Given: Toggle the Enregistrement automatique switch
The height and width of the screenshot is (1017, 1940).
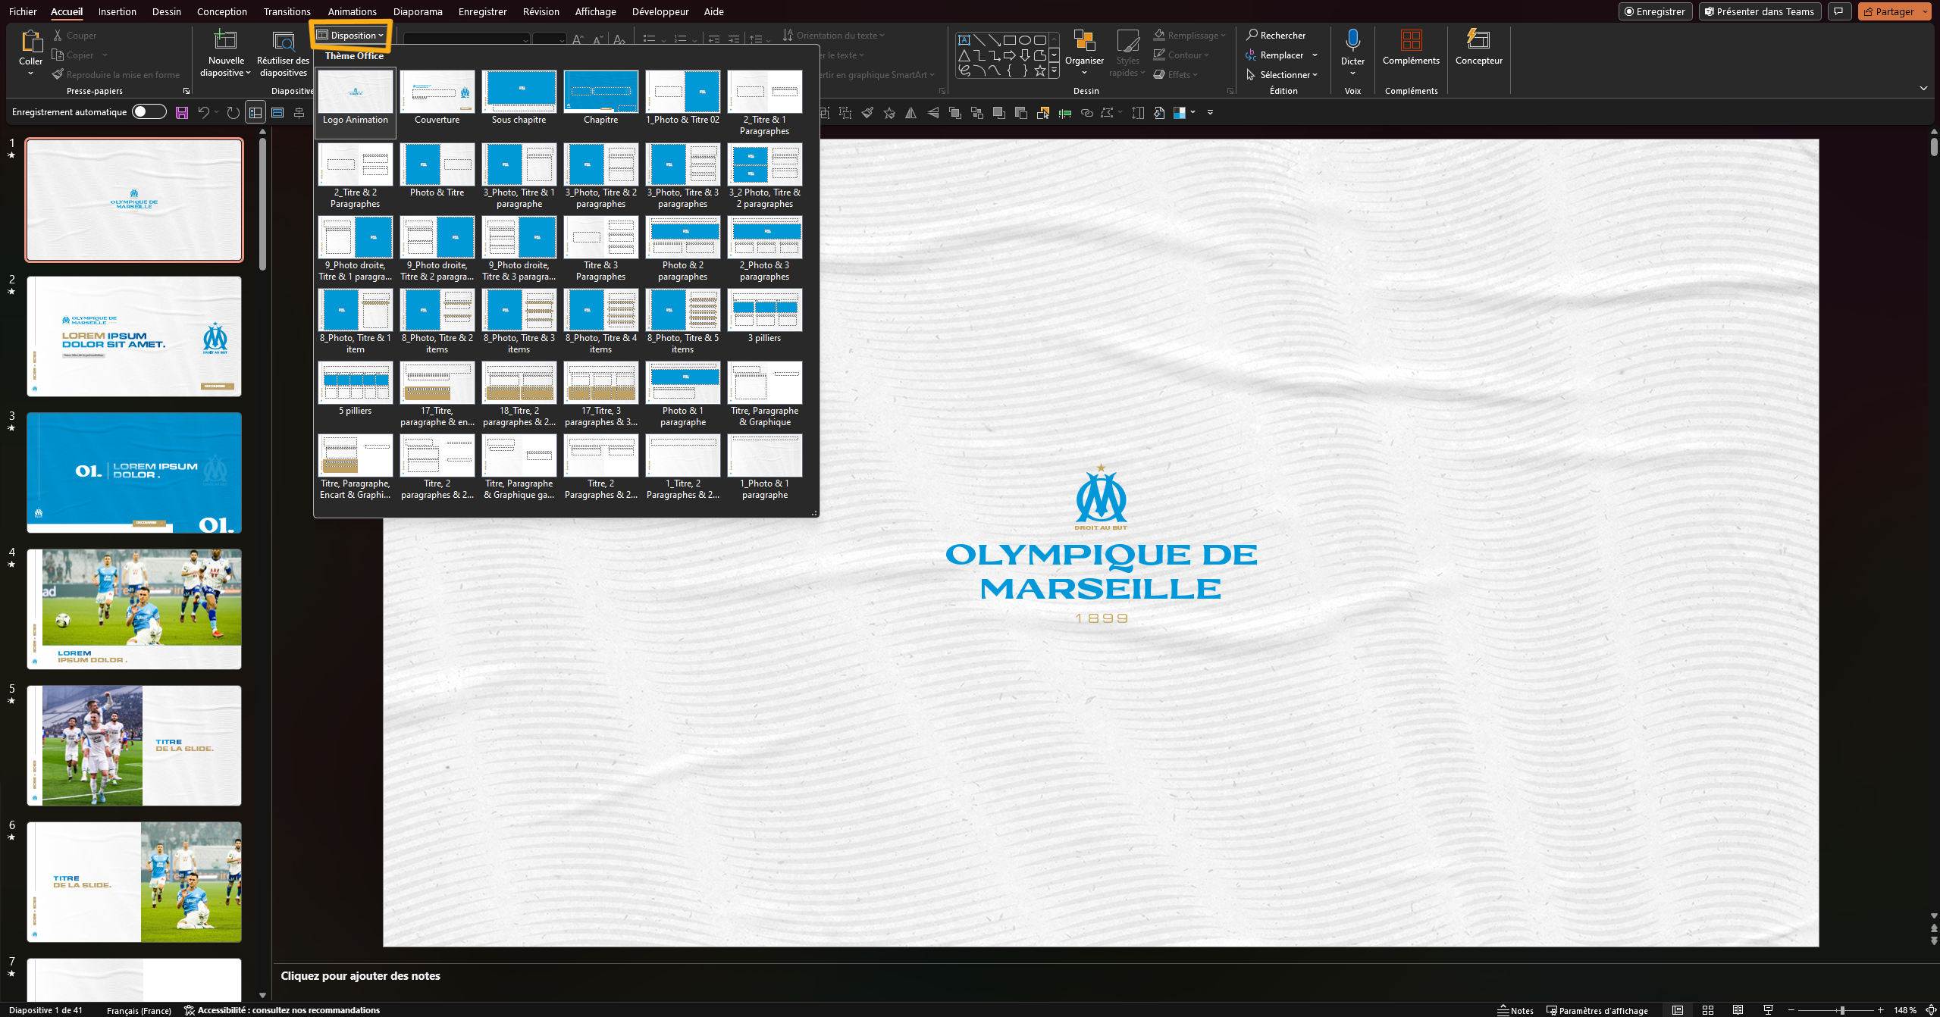Looking at the screenshot, I should 149,112.
